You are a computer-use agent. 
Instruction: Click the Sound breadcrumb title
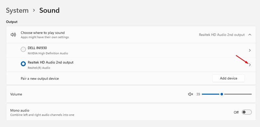point(49,10)
